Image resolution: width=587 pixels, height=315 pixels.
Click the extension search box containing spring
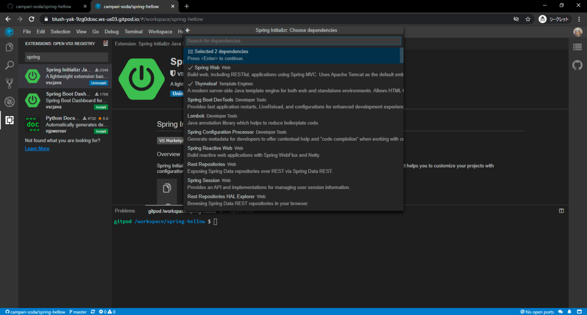click(x=67, y=57)
